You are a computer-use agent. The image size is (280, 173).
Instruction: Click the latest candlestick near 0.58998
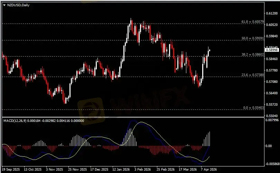point(209,50)
